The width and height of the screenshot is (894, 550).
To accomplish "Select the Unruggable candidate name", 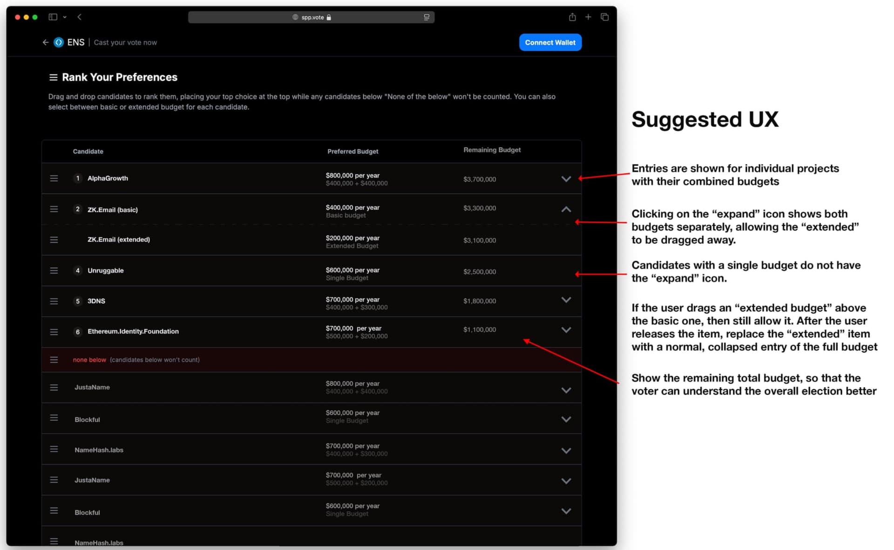I will 106,270.
